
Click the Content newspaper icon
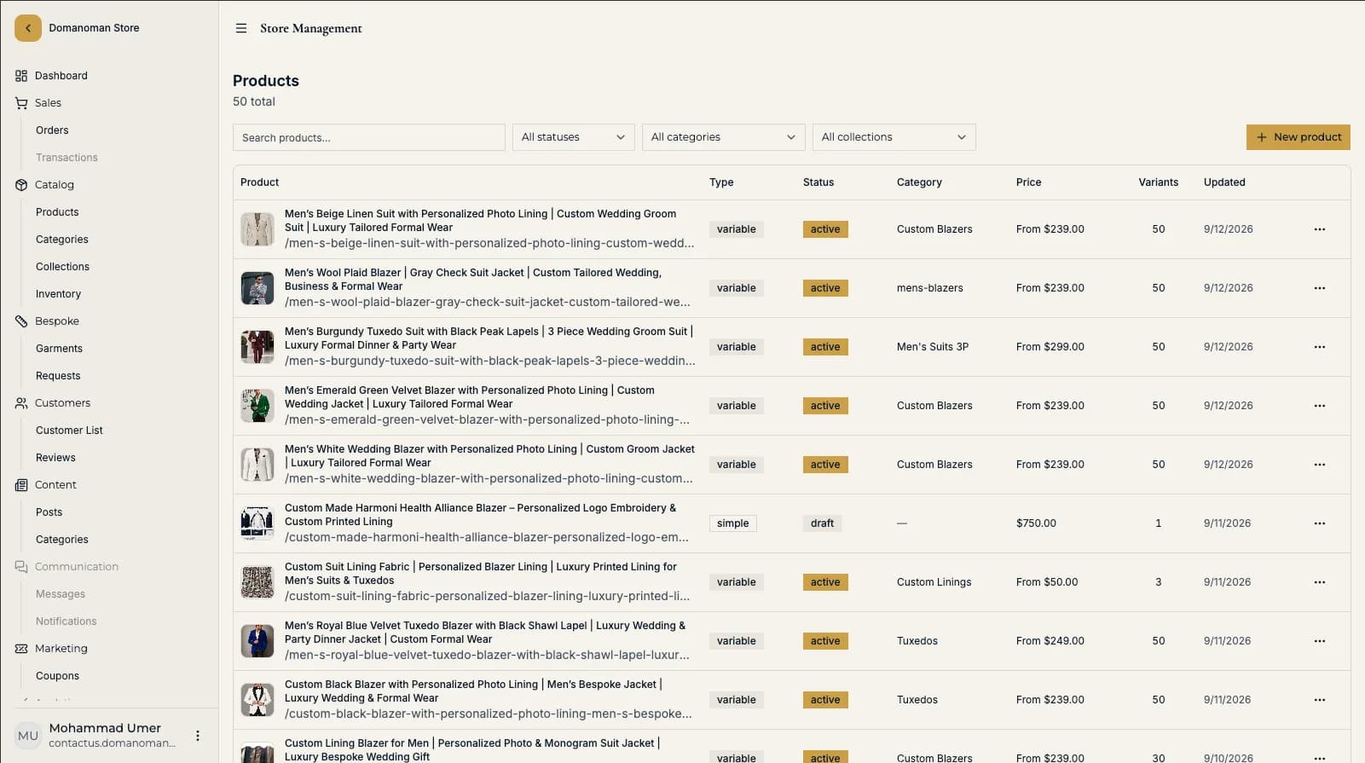(x=21, y=485)
